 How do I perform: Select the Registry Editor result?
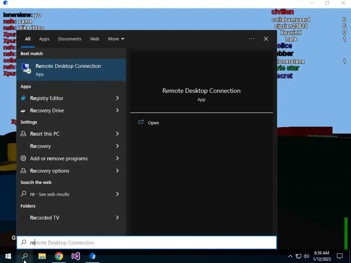pyautogui.click(x=71, y=98)
